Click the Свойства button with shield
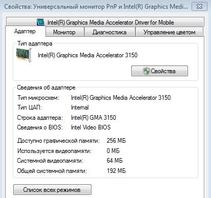The width and height of the screenshot is (211, 198). pyautogui.click(x=159, y=71)
